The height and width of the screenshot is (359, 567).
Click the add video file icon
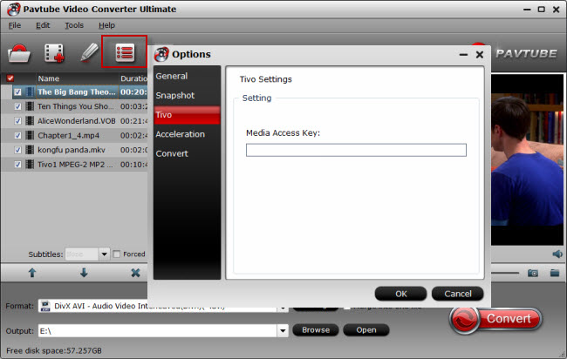[x=54, y=53]
